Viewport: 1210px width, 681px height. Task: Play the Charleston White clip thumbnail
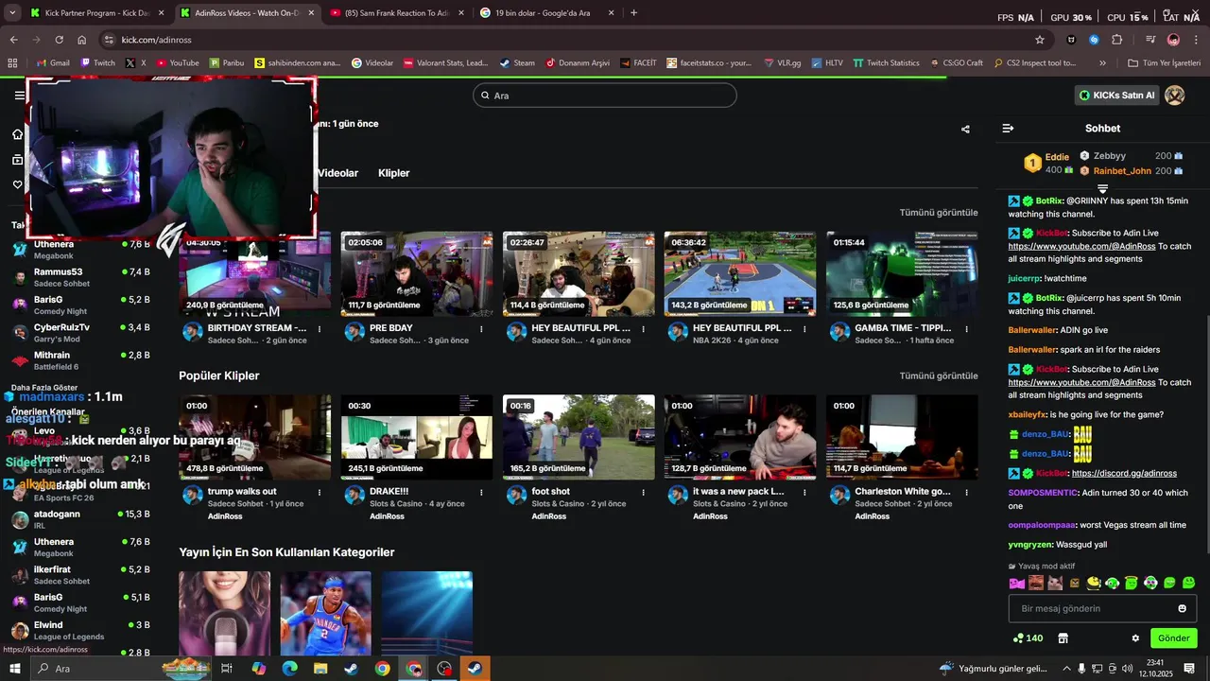coord(902,437)
